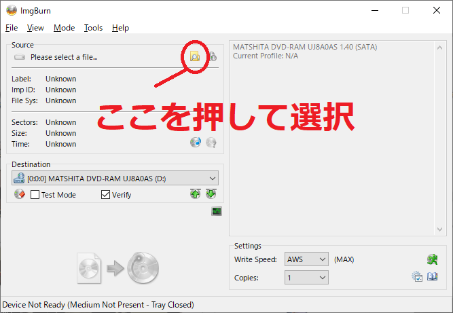Close the ImgBurn window
The image size is (453, 313).
(437, 10)
